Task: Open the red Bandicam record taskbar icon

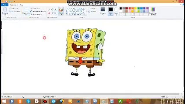Action: [x=45, y=101]
